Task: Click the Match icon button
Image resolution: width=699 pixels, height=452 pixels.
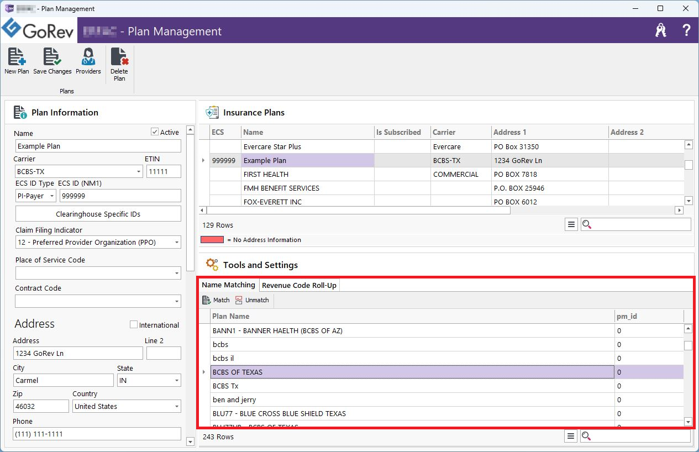Action: (x=216, y=300)
